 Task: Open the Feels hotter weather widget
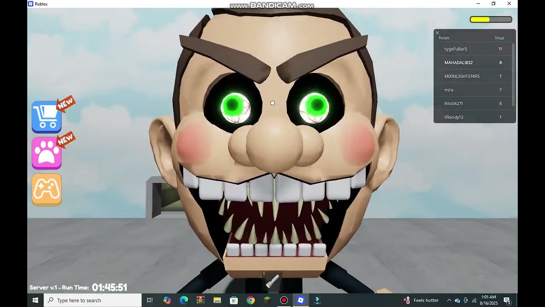click(x=421, y=300)
